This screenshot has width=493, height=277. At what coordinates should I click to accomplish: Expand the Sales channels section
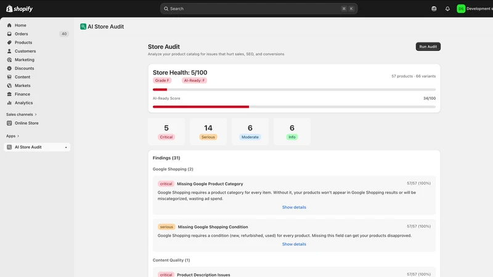click(22, 114)
